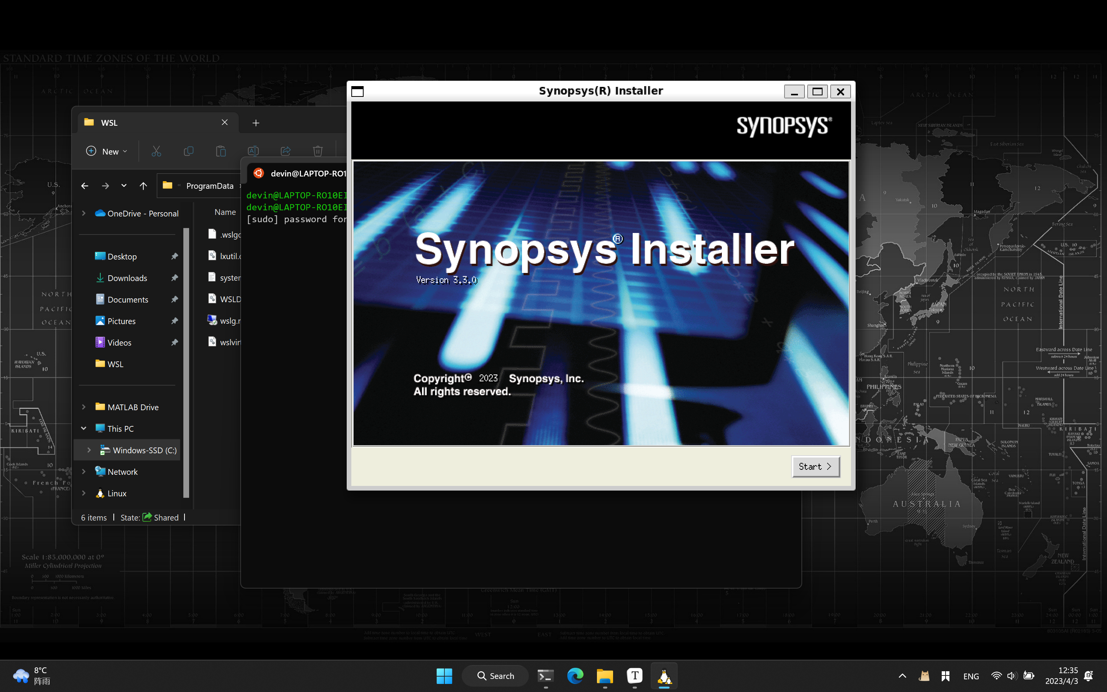Select the WSLD file in list
The height and width of the screenshot is (692, 1107).
coord(224,299)
